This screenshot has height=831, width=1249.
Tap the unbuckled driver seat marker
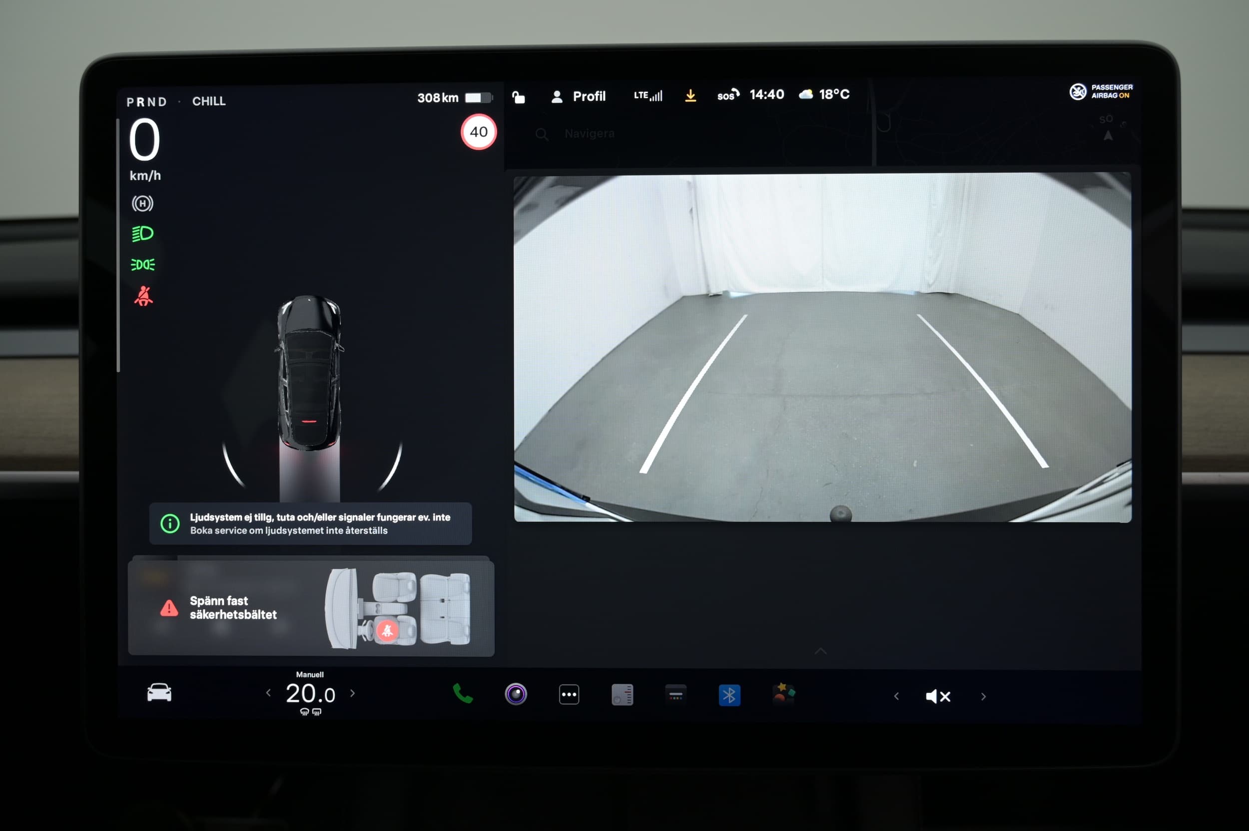click(x=387, y=631)
